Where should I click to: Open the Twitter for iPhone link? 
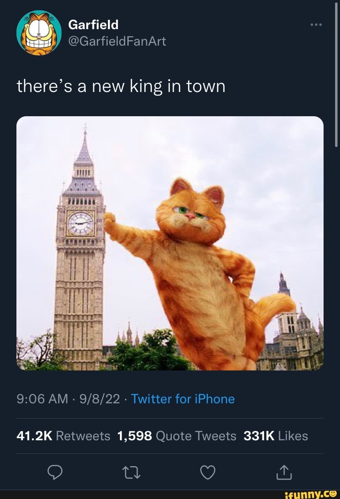tap(183, 399)
